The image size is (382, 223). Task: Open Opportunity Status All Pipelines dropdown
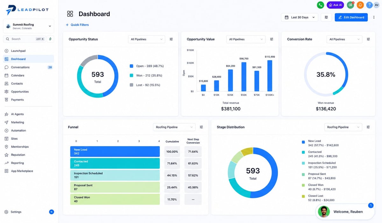[146, 39]
